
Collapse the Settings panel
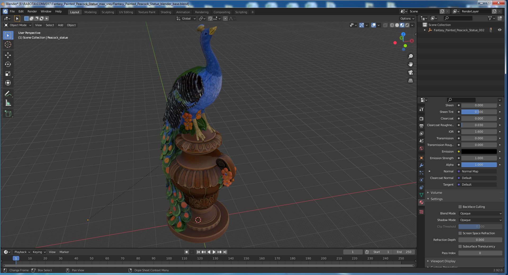(437, 199)
